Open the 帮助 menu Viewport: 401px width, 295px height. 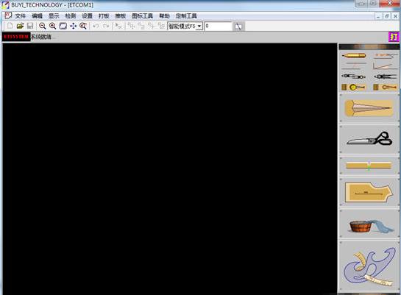click(164, 16)
